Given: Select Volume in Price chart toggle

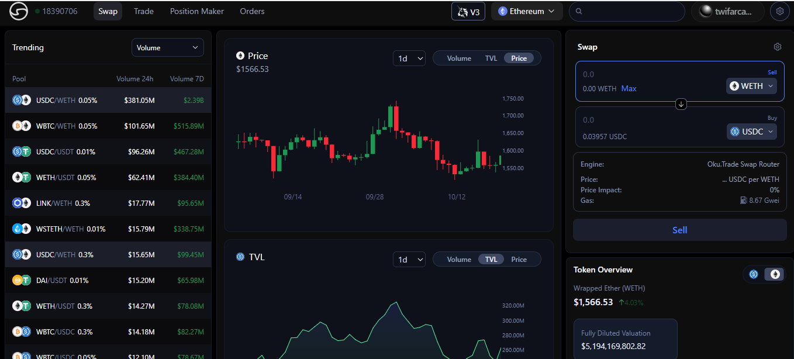Looking at the screenshot, I should click(x=459, y=58).
